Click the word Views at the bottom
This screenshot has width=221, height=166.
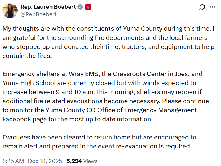point(90,161)
